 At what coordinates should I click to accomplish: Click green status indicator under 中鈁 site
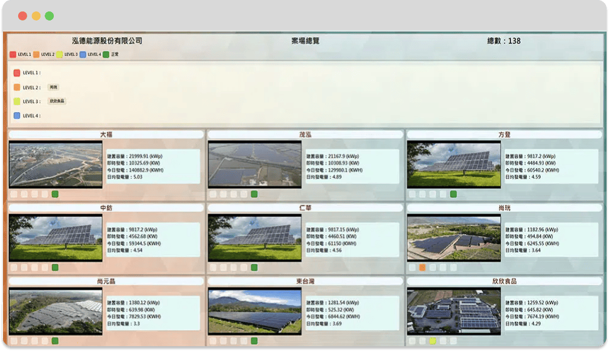pyautogui.click(x=55, y=267)
